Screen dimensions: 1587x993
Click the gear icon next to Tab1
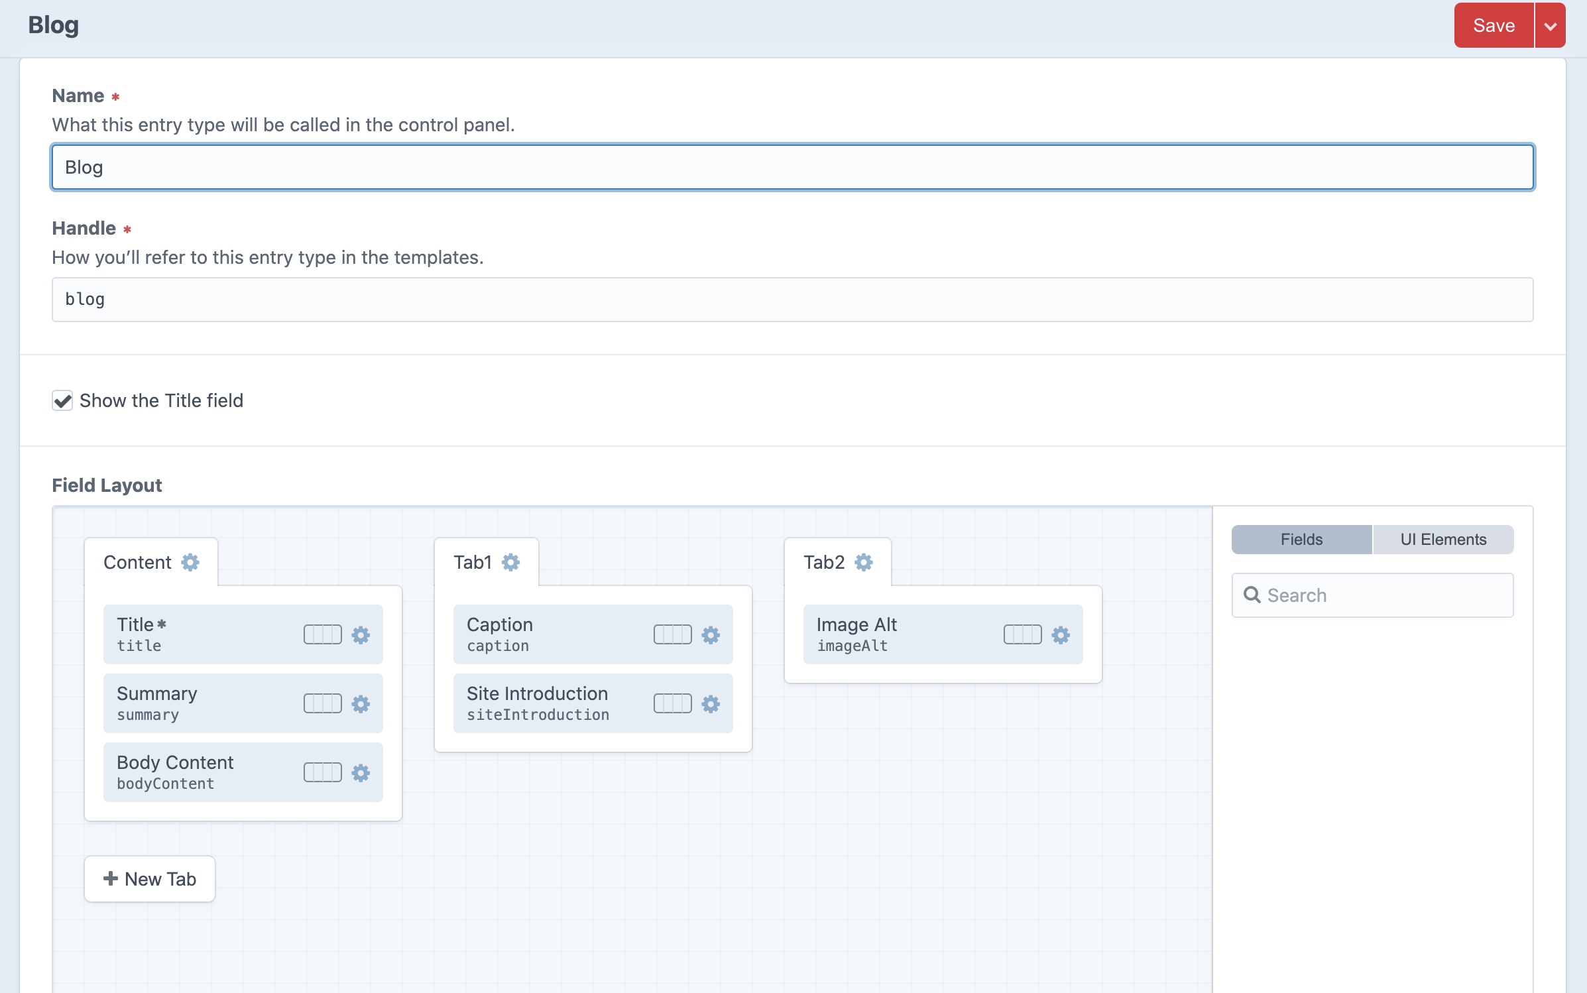click(510, 562)
